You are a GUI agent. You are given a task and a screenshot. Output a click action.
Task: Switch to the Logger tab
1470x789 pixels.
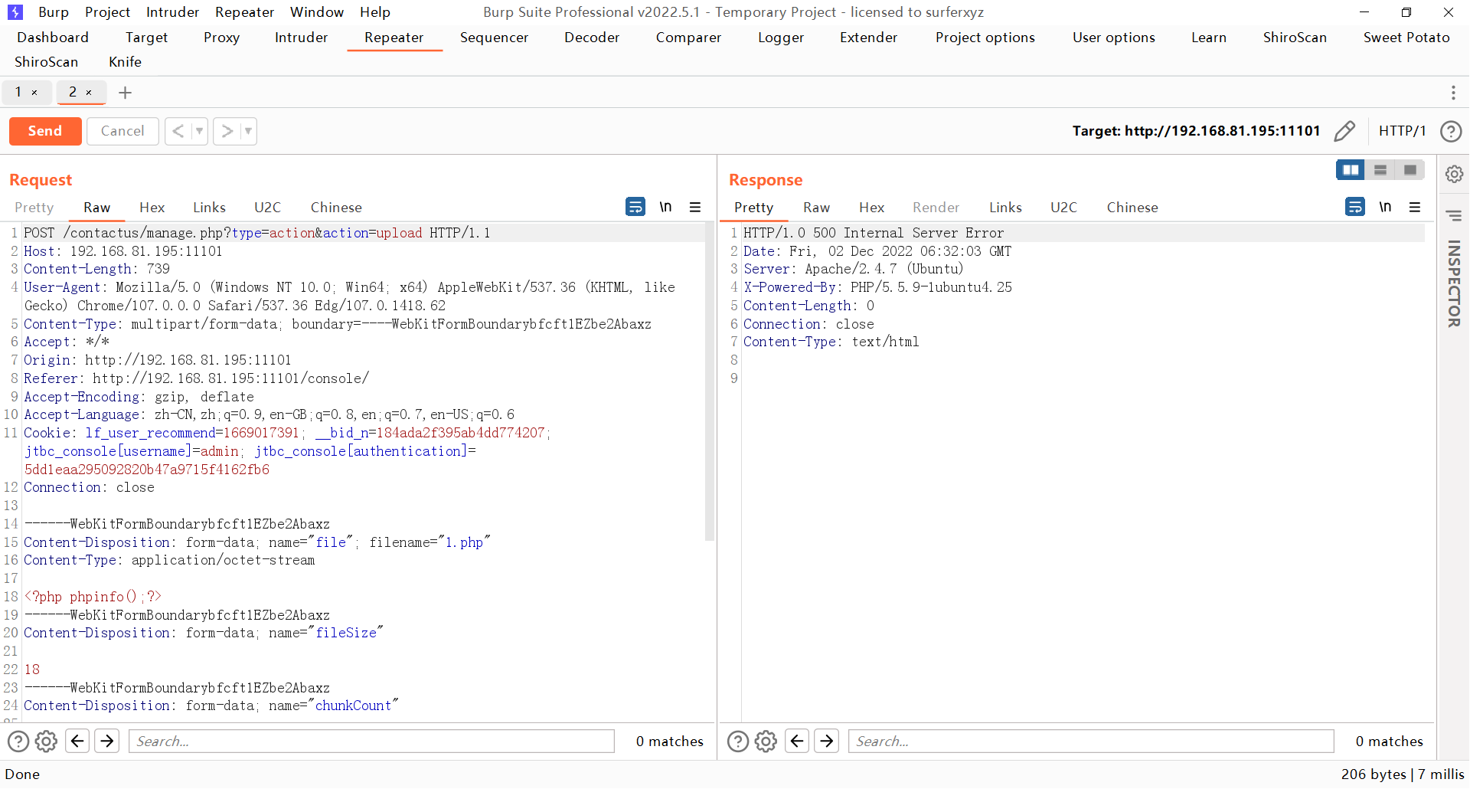781,38
